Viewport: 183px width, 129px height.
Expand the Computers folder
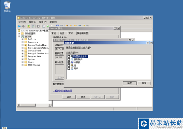pos(23,42)
